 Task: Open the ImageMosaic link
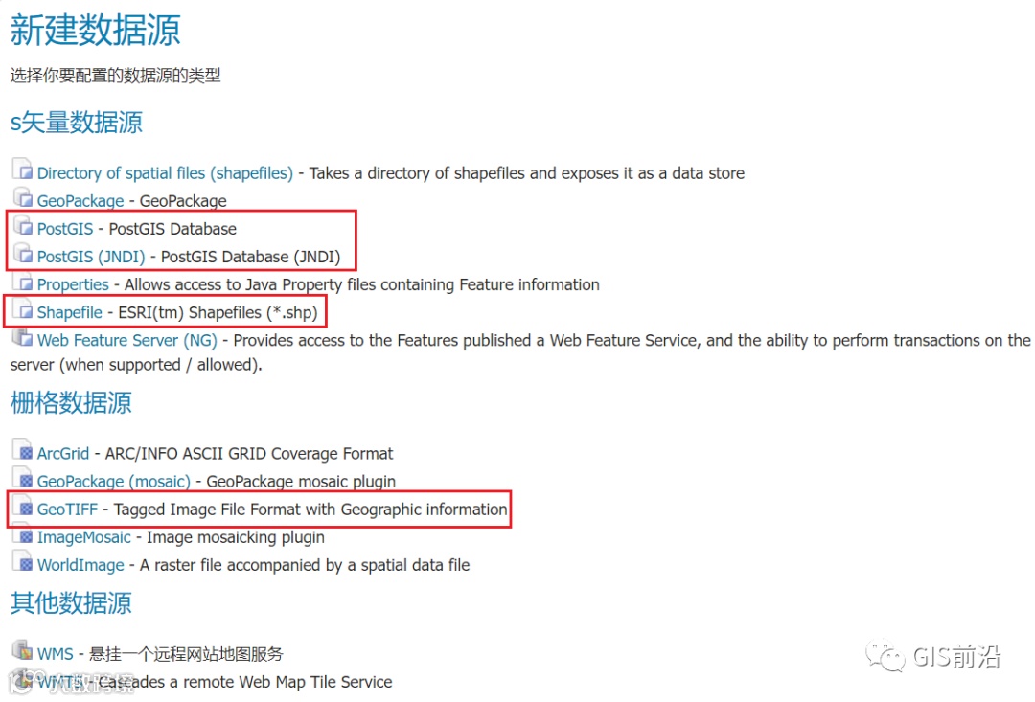coord(83,537)
